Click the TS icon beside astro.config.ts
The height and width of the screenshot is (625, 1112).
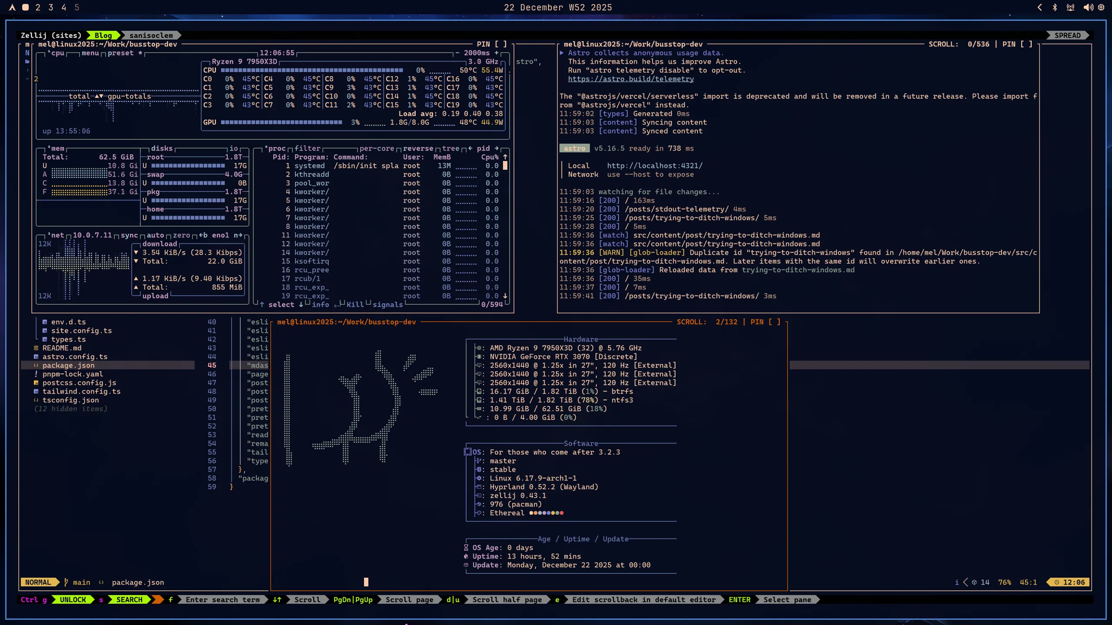[x=36, y=356]
